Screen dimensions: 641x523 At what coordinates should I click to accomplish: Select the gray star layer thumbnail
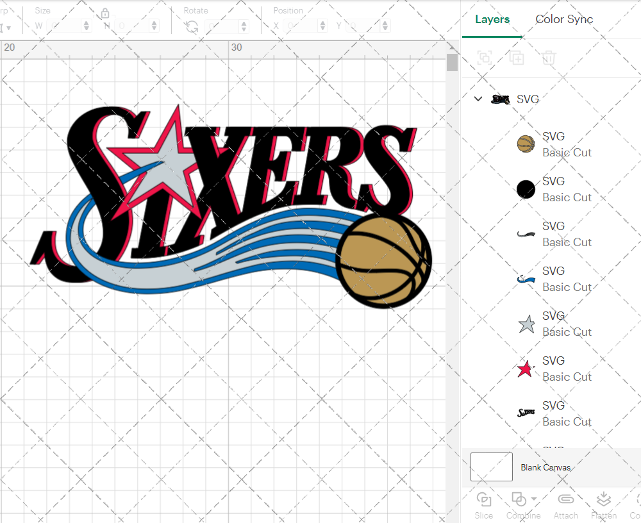point(526,324)
